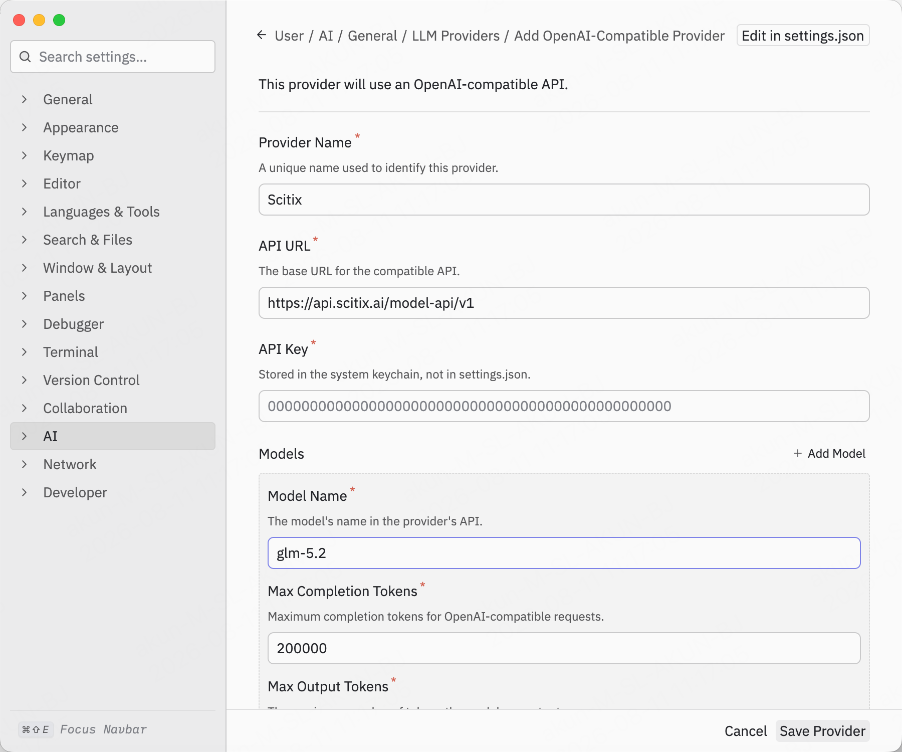This screenshot has height=752, width=902.
Task: Expand the Debugger chevron
Action: [24, 324]
